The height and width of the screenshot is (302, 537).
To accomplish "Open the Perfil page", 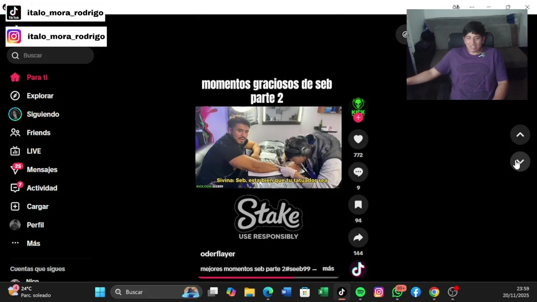I will pyautogui.click(x=27, y=225).
